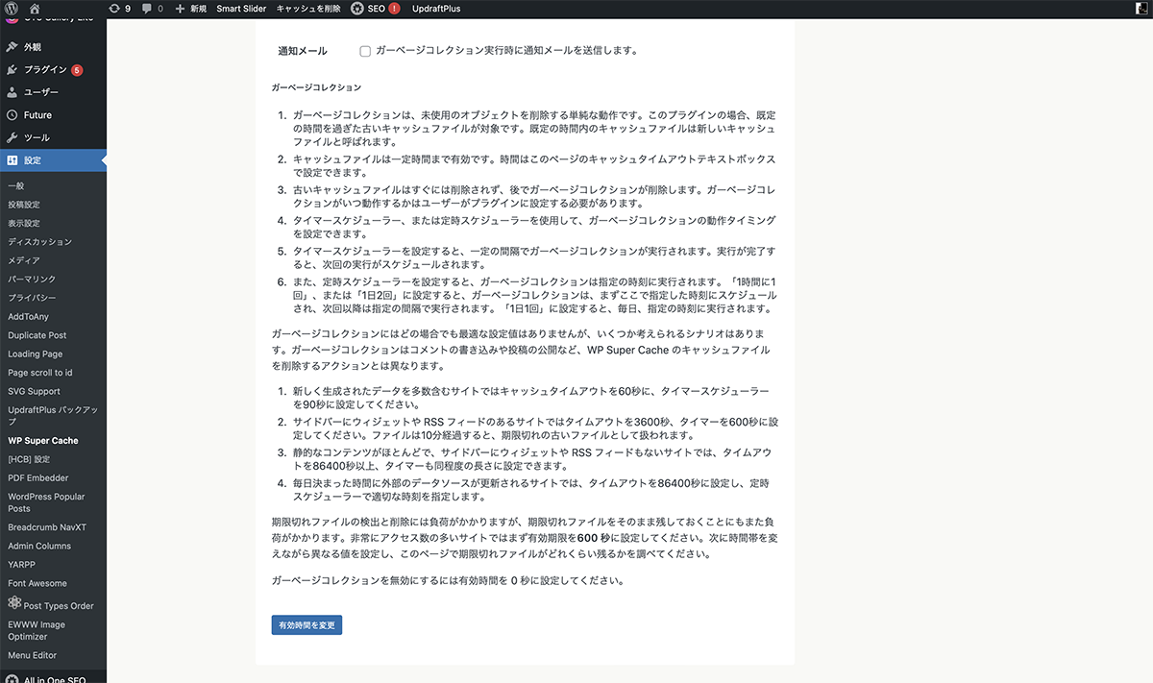Image resolution: width=1153 pixels, height=683 pixels.
Task: Click the ツール wrench icon
Action: coord(12,137)
